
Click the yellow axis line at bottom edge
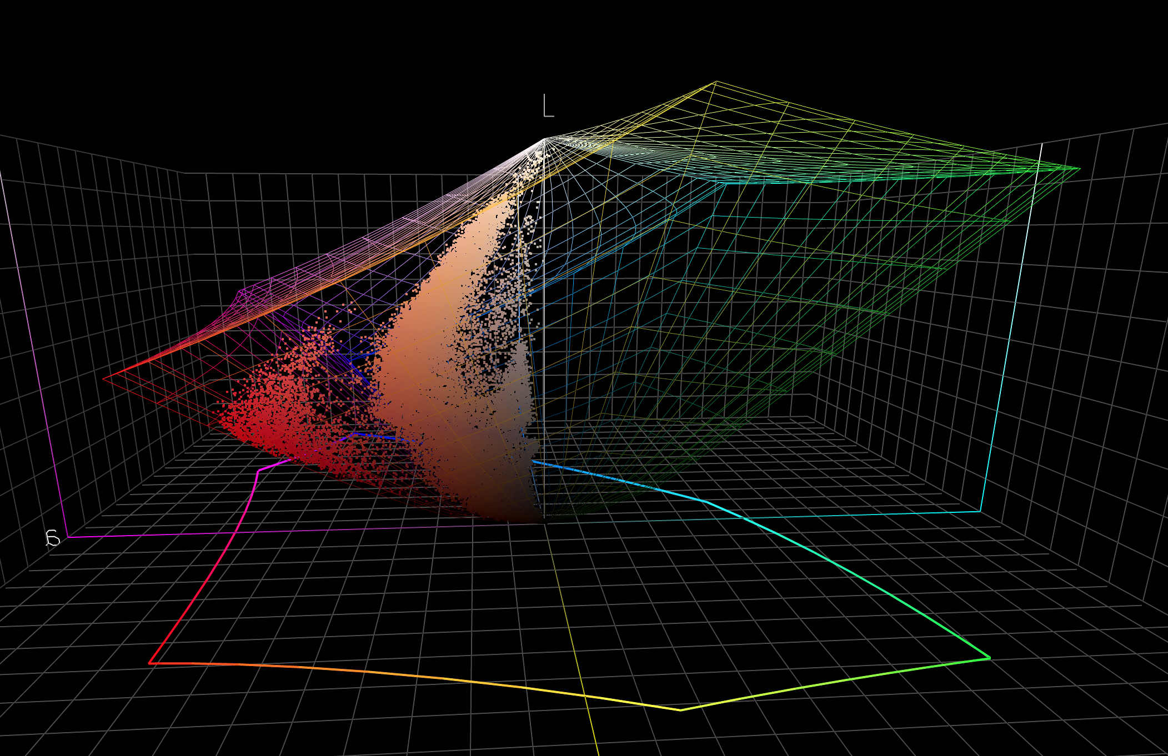596,747
